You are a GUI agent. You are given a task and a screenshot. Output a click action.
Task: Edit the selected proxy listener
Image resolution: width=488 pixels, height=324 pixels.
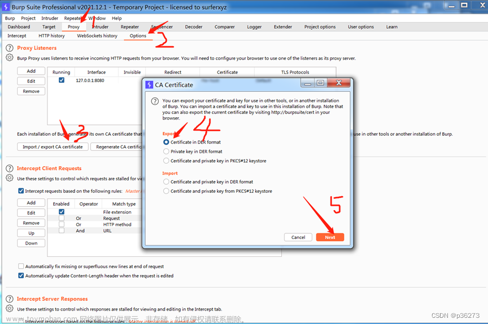point(31,81)
